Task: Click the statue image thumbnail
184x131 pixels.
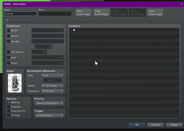Action: click(15, 83)
